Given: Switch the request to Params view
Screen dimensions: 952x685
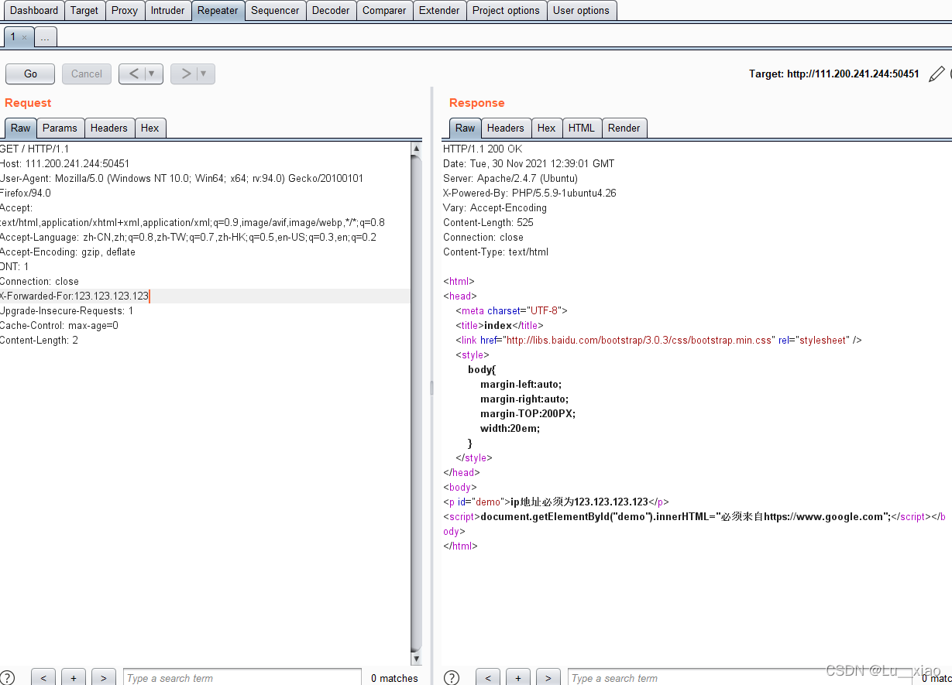Looking at the screenshot, I should [x=60, y=128].
